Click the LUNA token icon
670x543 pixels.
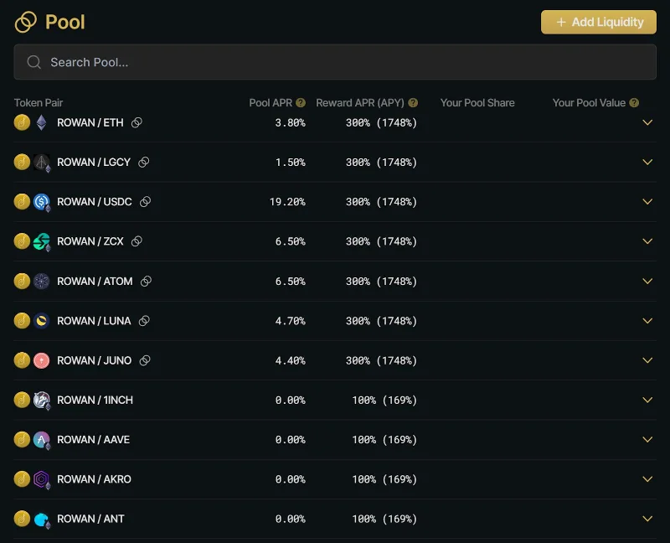tap(41, 321)
